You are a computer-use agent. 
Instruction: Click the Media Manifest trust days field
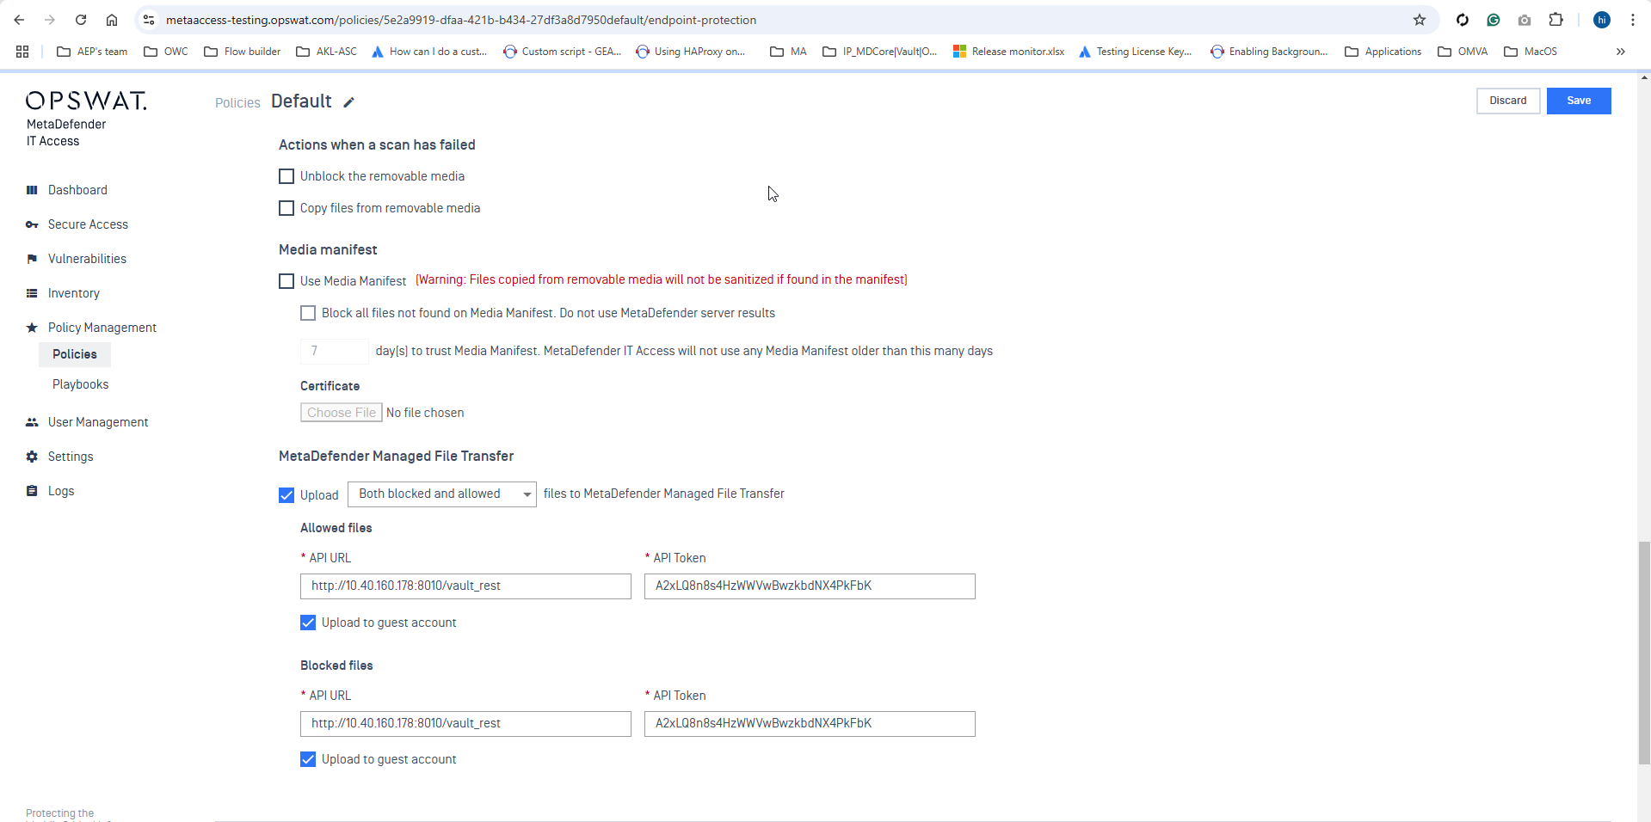click(x=334, y=351)
